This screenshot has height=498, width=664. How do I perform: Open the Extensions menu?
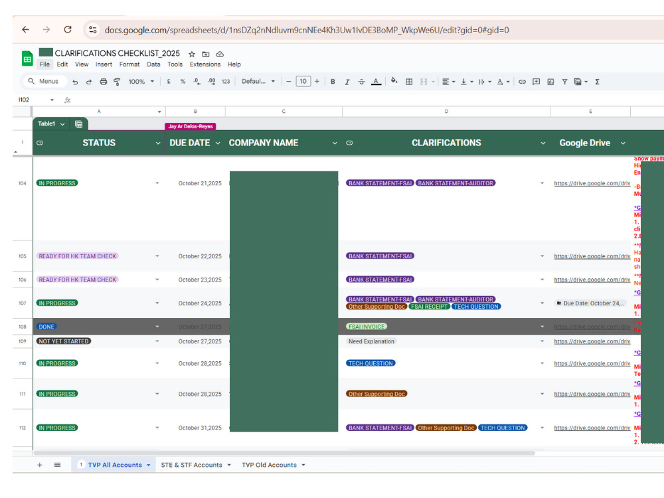click(205, 64)
